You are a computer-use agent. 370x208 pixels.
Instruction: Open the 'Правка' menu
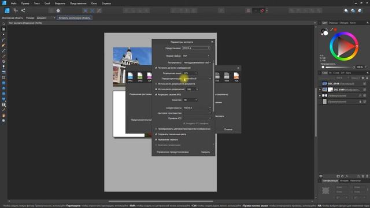coord(25,3)
